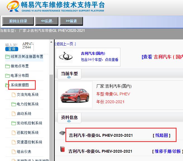This screenshot has width=183, height=161.
Task: Select 吉利汽车-帝豪GL PHEV-2020-2021 repair manual row text
Action: (x=100, y=151)
